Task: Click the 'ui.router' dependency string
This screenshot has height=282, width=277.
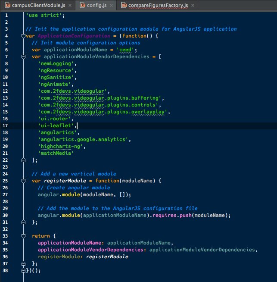Action: pos(54,119)
